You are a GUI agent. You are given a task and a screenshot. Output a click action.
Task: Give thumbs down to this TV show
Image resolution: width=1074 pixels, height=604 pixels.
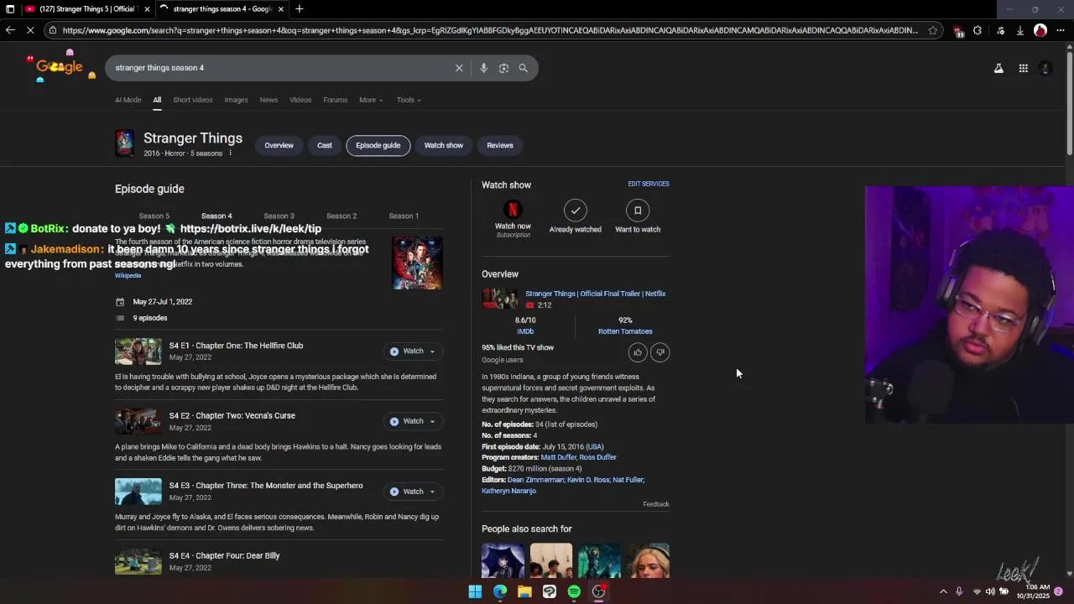660,352
